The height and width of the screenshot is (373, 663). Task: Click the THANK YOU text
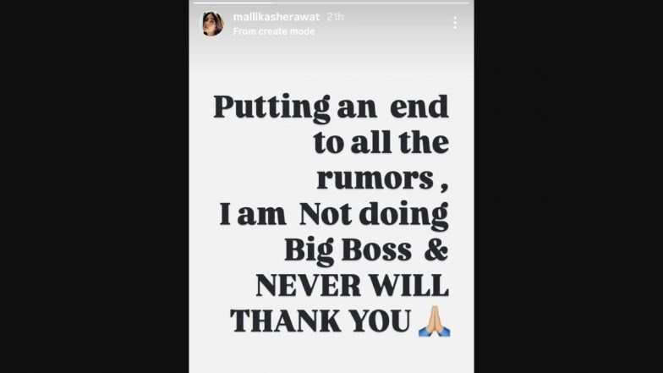321,321
